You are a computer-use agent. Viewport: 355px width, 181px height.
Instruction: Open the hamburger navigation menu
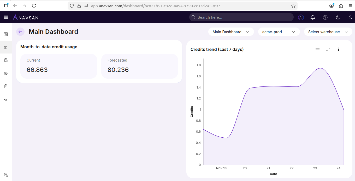[x=5, y=17]
